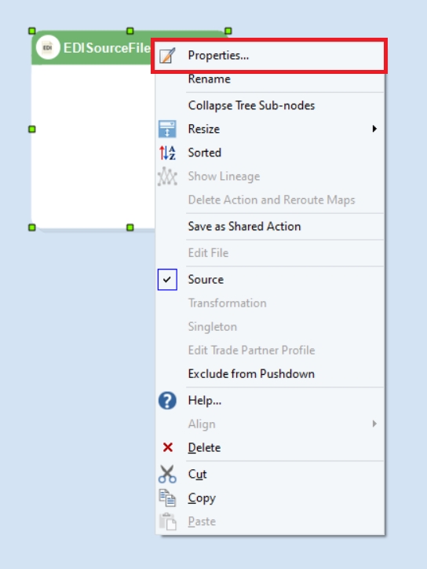Screen dimensions: 427x569
Task: Click the Properties pencil icon
Action: click(x=167, y=56)
